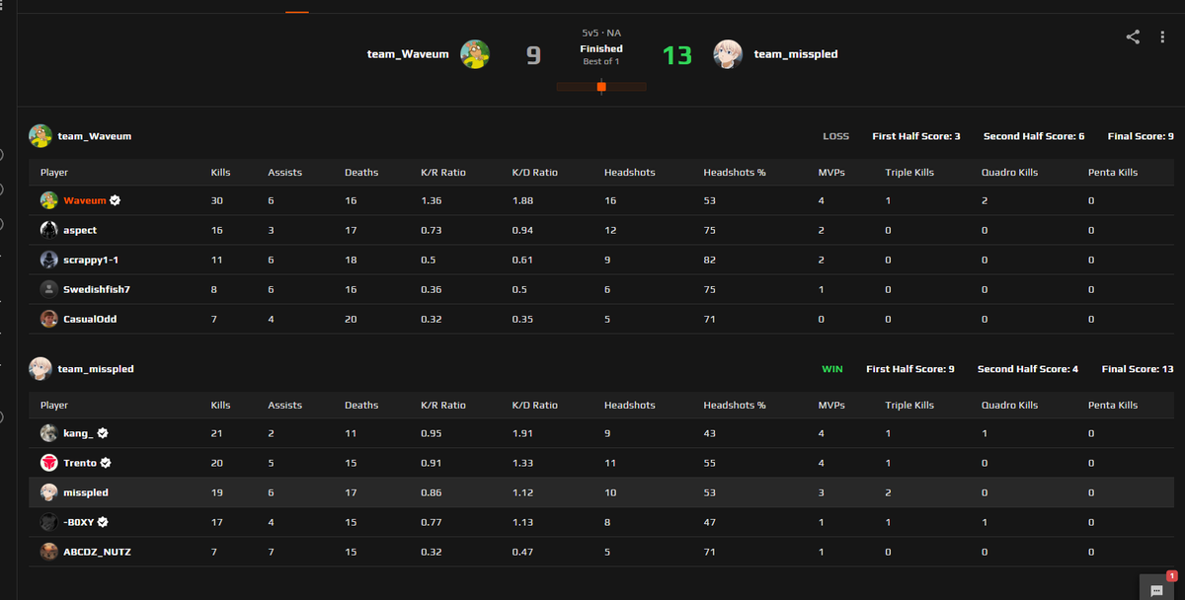Click ABCDZ_NUTZ player avatar
The height and width of the screenshot is (600, 1185).
[48, 552]
